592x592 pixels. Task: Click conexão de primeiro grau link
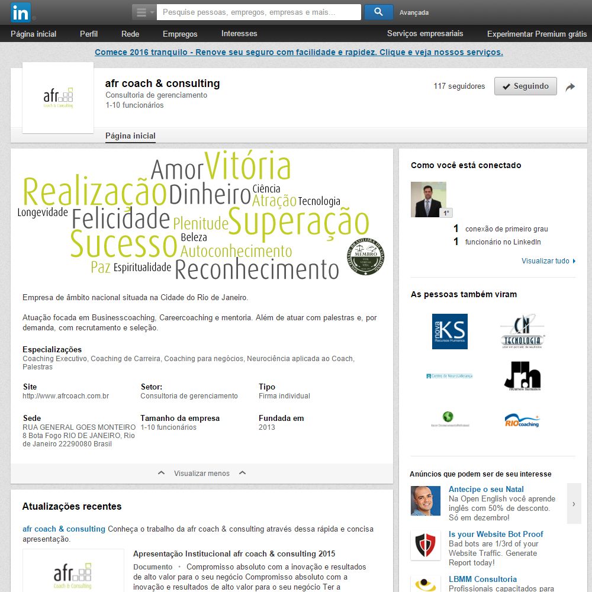[506, 229]
